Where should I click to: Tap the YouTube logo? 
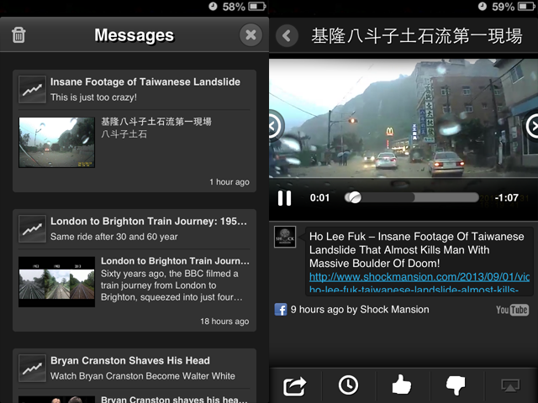coord(512,310)
